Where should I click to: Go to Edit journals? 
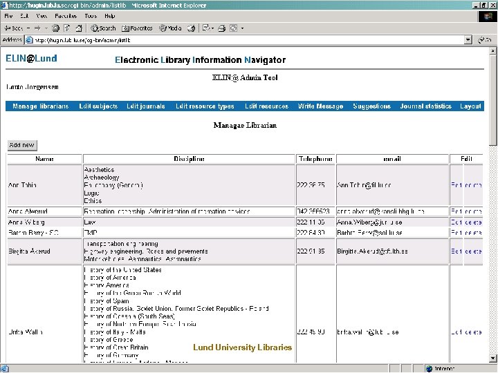coord(146,106)
